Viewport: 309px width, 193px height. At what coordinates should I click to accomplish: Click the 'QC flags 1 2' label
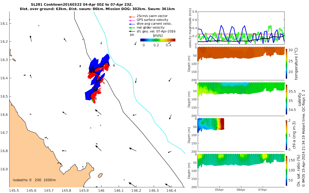303,101
